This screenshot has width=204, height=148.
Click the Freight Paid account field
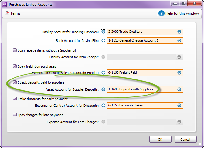tap(141, 72)
